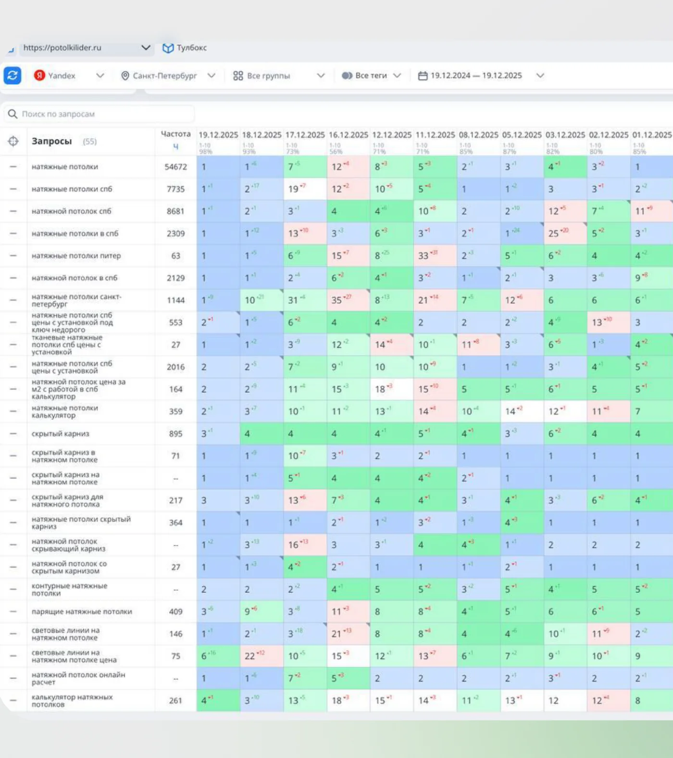Click the calendar icon before date range
Viewport: 673px width, 758px height.
(x=423, y=76)
